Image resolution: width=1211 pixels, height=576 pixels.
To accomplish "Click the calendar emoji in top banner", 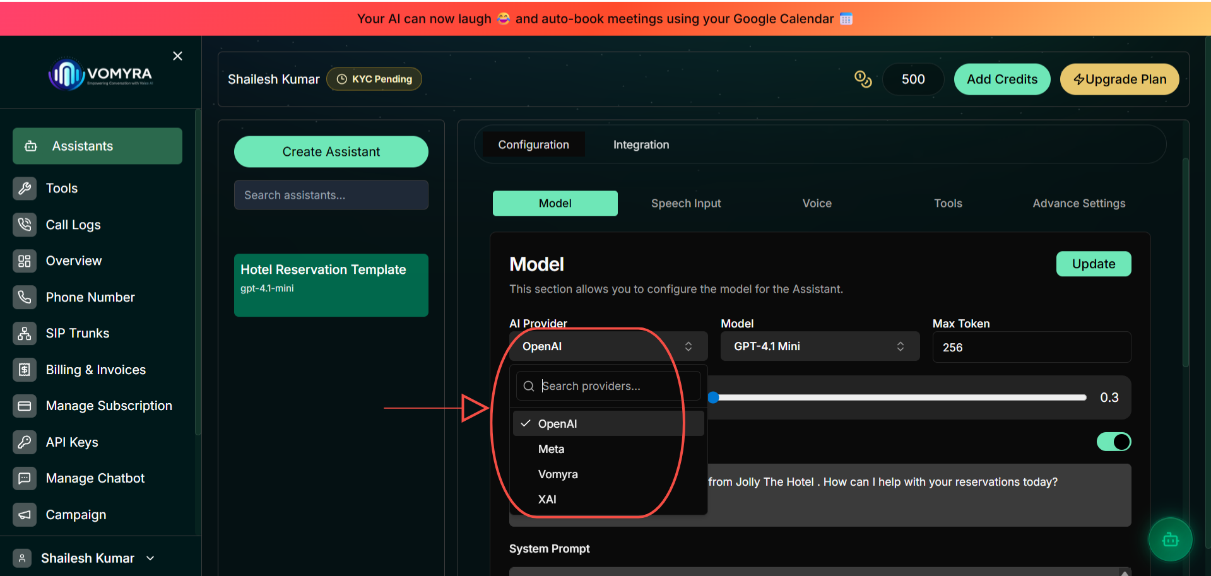I will (846, 19).
